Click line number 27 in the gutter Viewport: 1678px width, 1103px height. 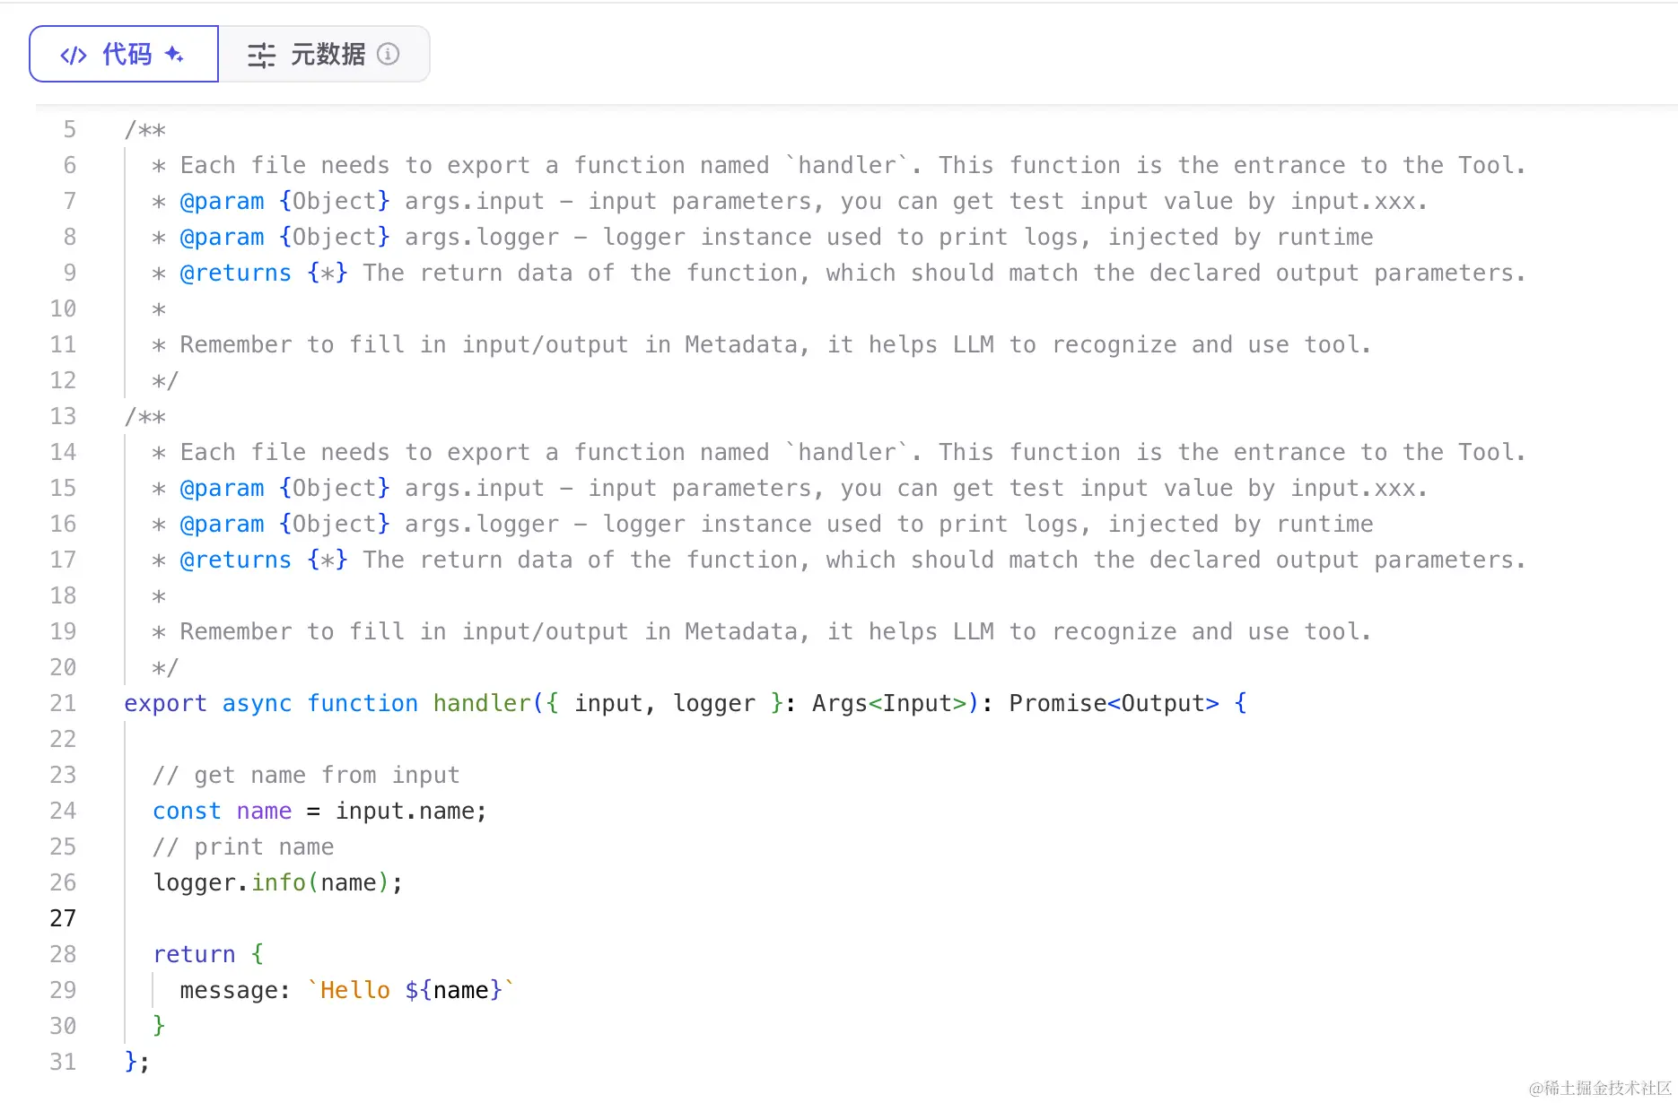[x=63, y=918]
